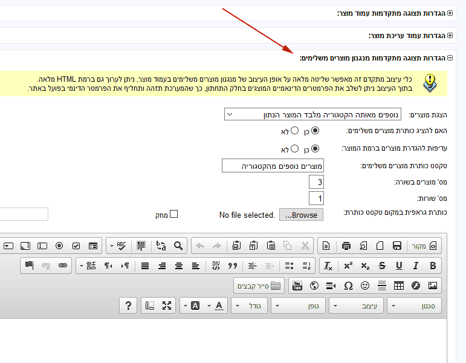The height and width of the screenshot is (363, 466).
Task: Apply Subscript formatting
Action: (365, 266)
